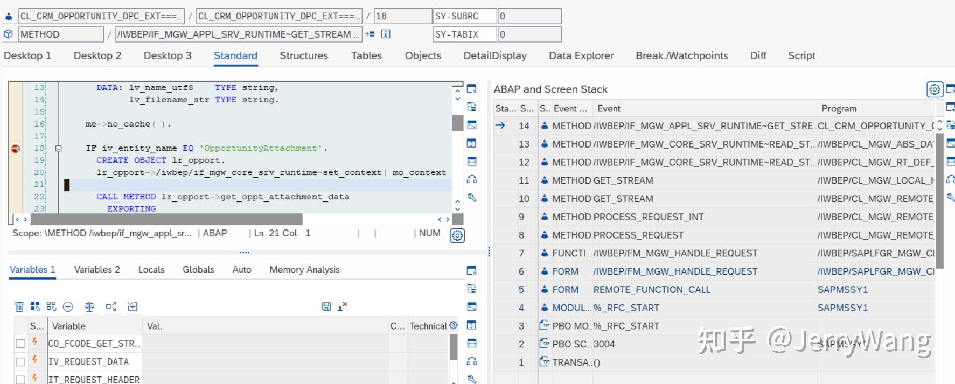Open the source code tool services wrench

coord(472,198)
